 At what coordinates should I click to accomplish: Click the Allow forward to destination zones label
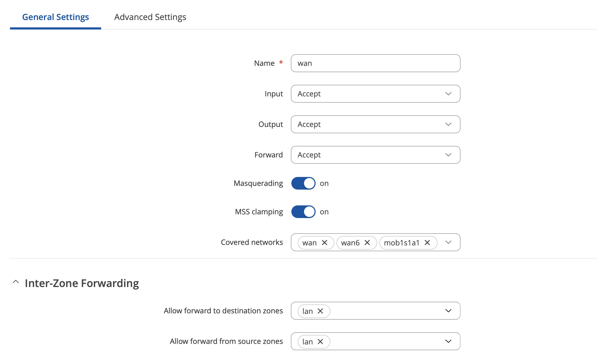[x=223, y=311]
